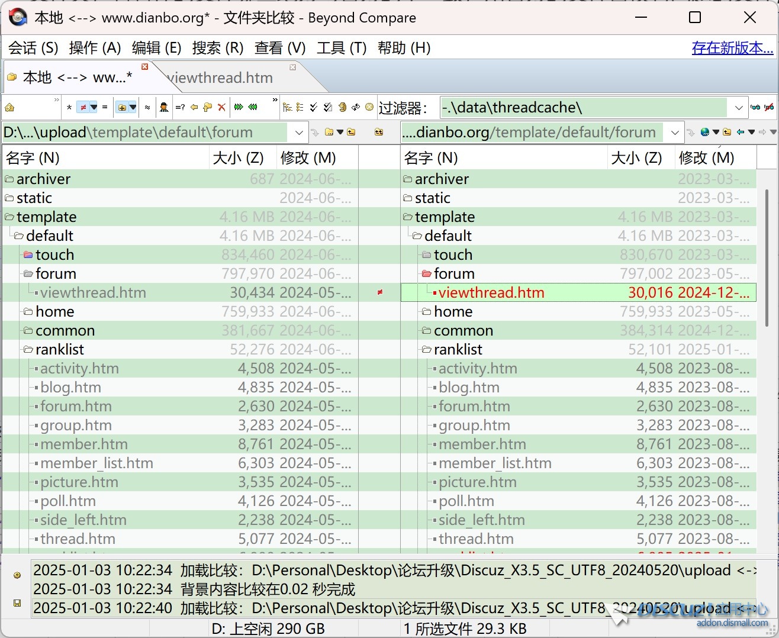Click left pane browse folder icon
The width and height of the screenshot is (779, 638).
(329, 132)
